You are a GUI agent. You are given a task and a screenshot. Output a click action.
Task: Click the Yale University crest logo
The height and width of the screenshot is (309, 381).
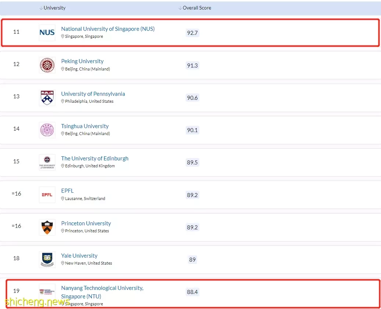(47, 259)
